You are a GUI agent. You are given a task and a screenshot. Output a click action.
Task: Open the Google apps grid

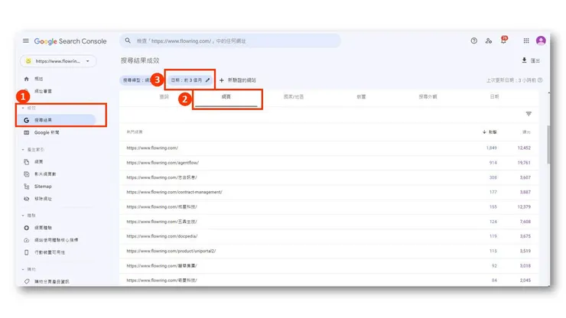[526, 41]
